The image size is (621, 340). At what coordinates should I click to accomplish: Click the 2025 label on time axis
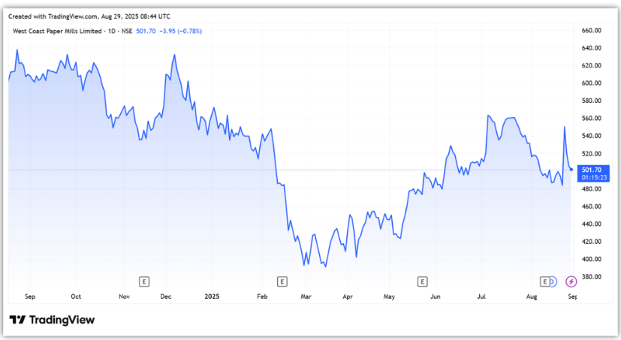[x=213, y=297]
